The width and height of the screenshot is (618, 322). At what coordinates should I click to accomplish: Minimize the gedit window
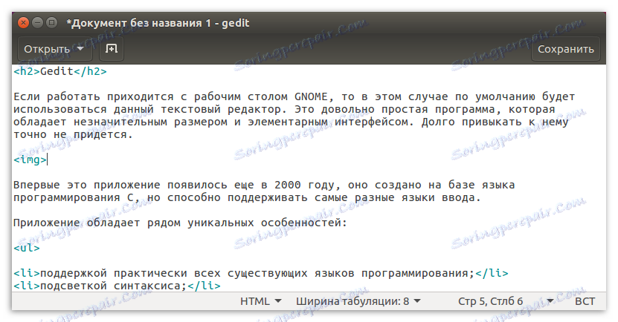click(37, 23)
